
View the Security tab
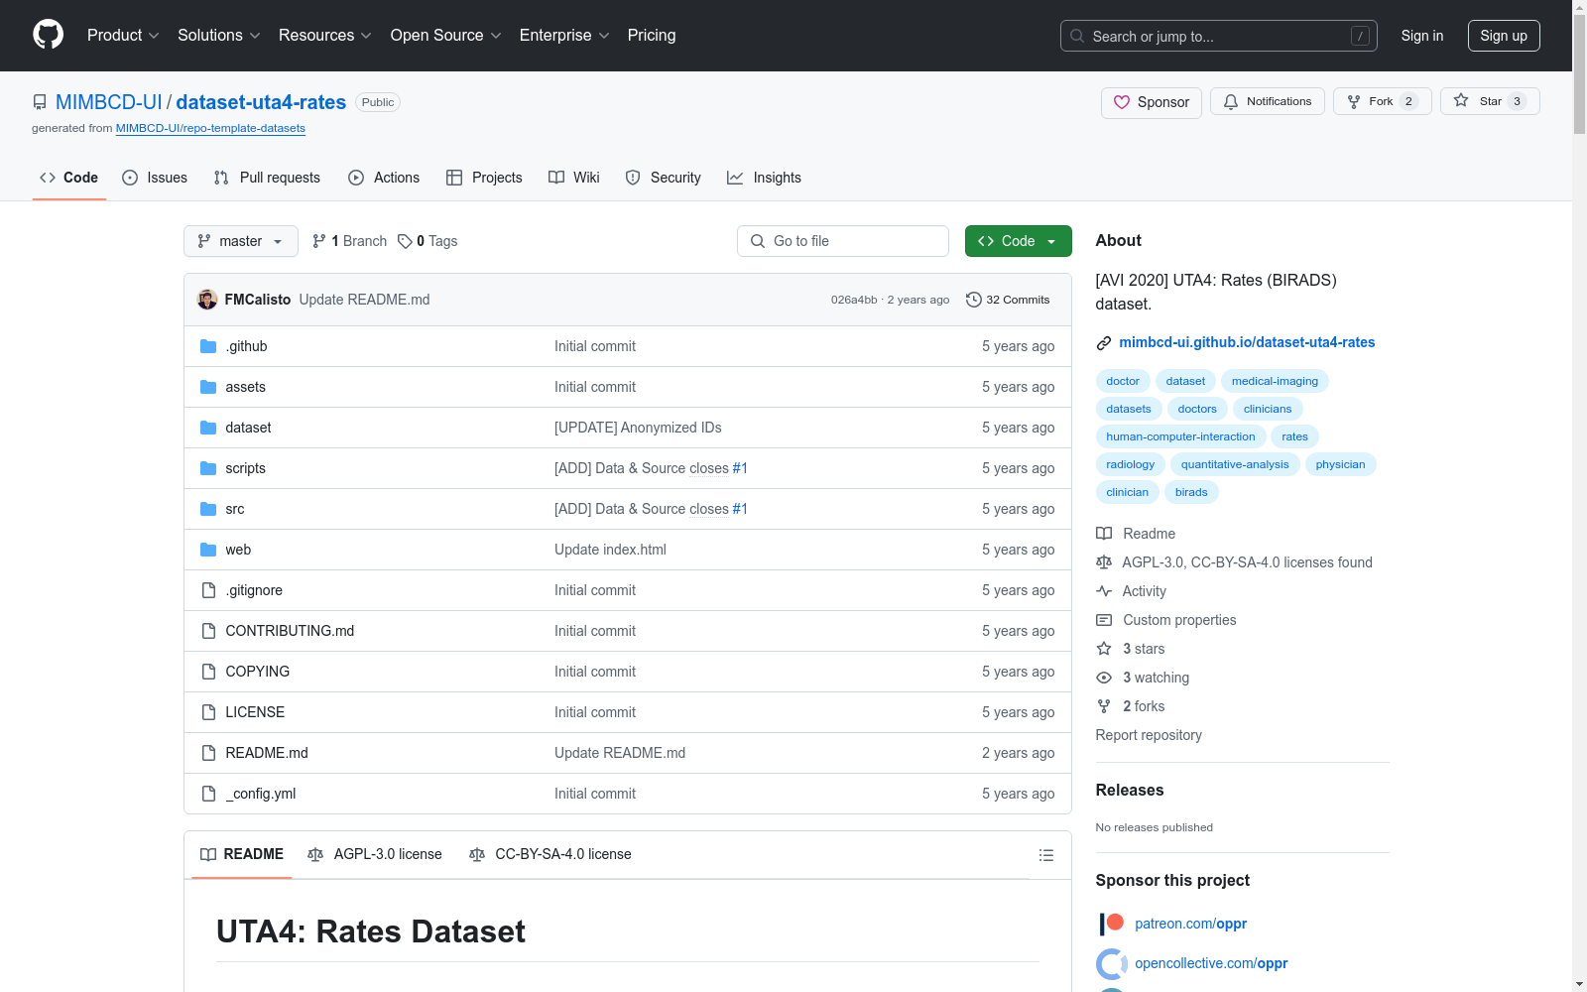pyautogui.click(x=664, y=178)
